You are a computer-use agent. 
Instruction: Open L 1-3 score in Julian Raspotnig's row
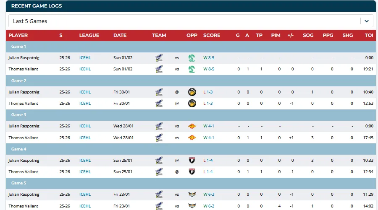point(208,92)
